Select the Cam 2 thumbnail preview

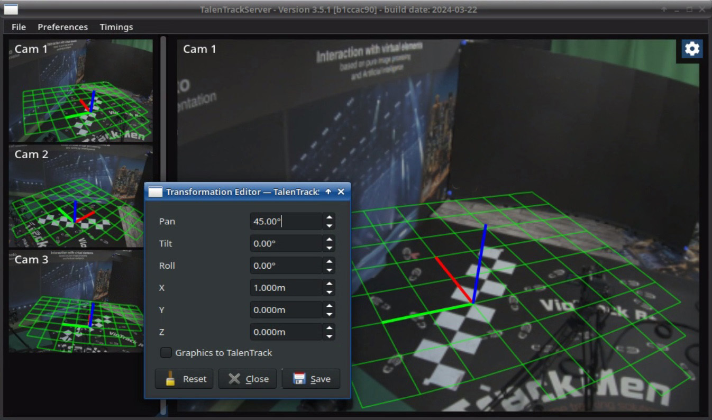coord(80,196)
